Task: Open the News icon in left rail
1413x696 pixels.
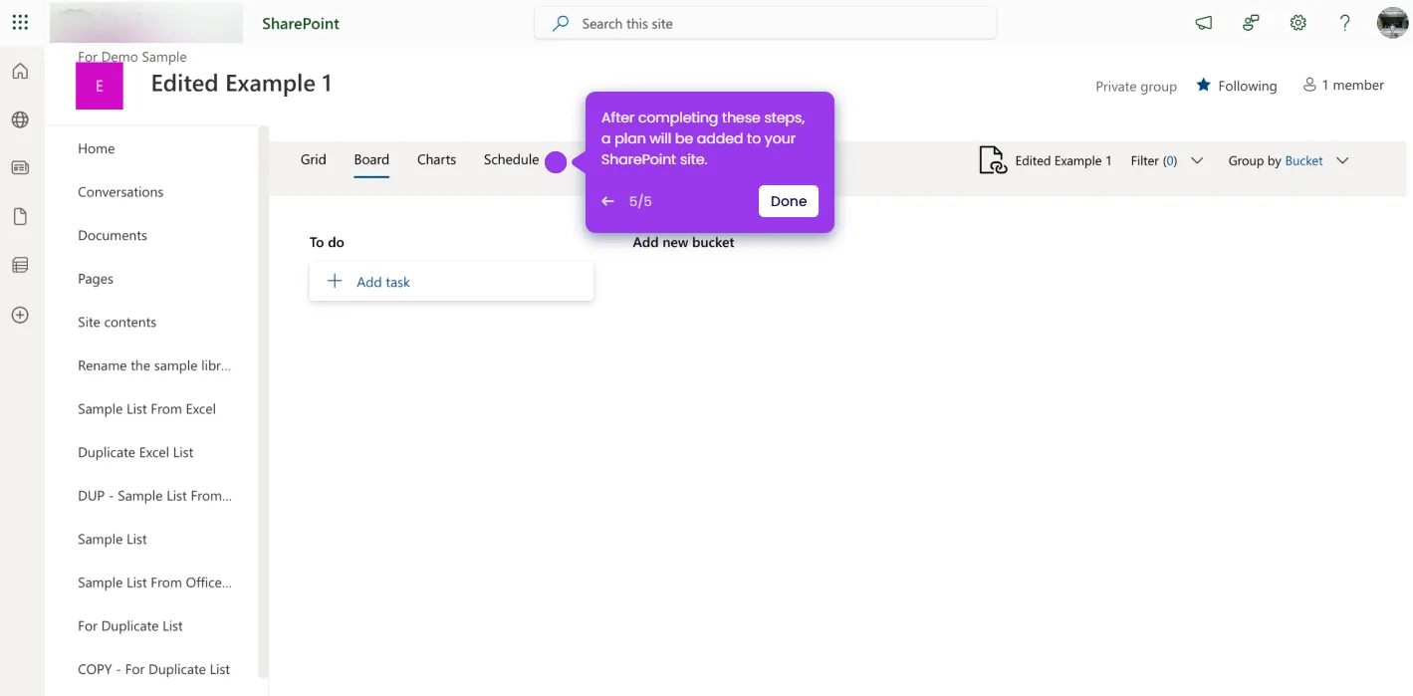Action: (20, 168)
